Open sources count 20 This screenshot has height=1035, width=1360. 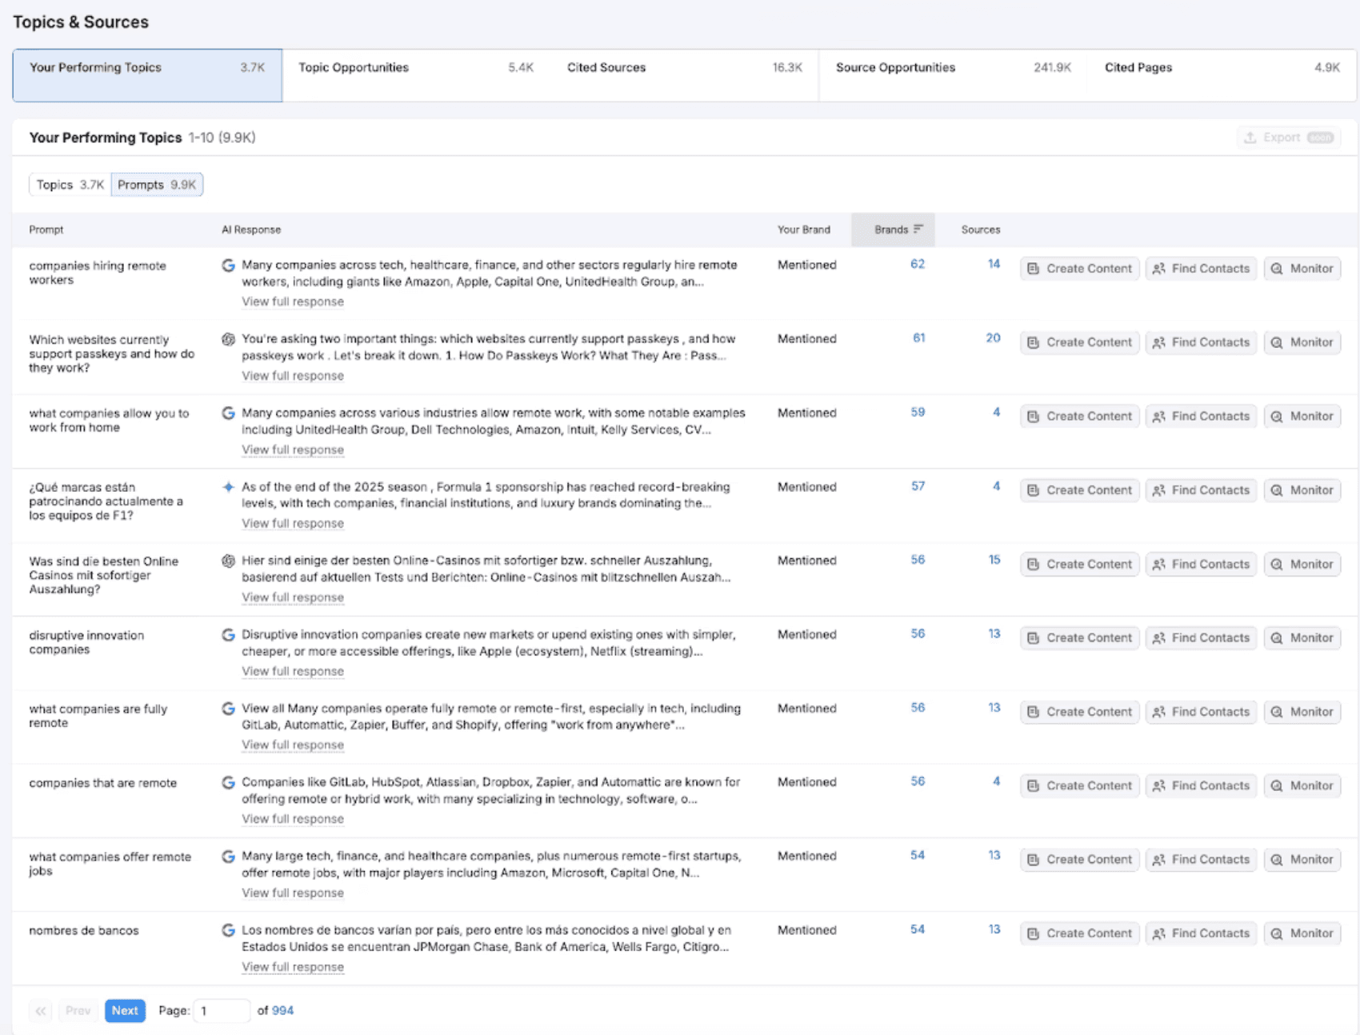coord(993,338)
